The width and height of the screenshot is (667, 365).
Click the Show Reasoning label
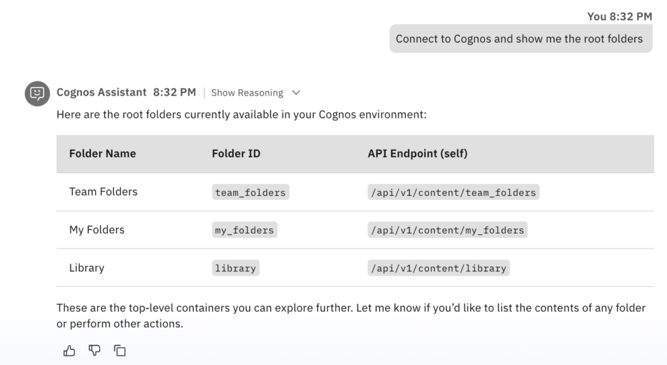click(x=247, y=93)
